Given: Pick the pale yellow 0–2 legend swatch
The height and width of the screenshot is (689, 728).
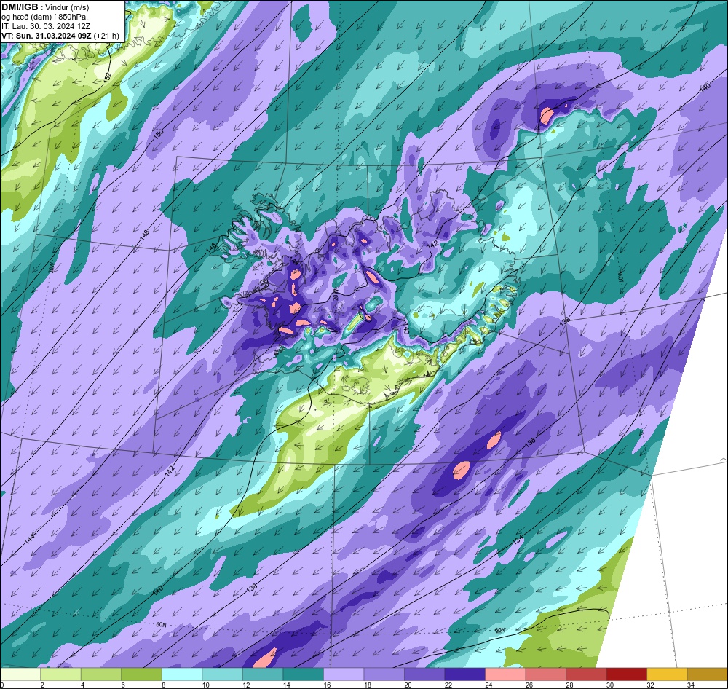Looking at the screenshot, I should [20, 674].
